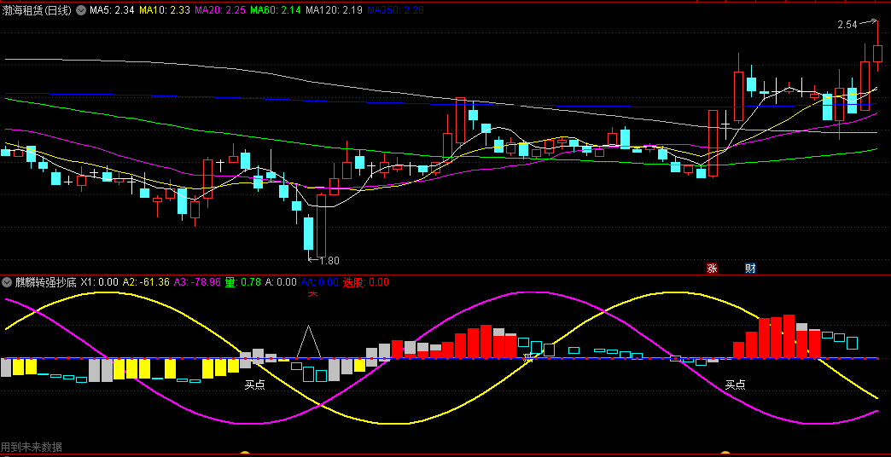Select the MA250: 2.28 legend value
This screenshot has width=891, height=457.
(395, 9)
